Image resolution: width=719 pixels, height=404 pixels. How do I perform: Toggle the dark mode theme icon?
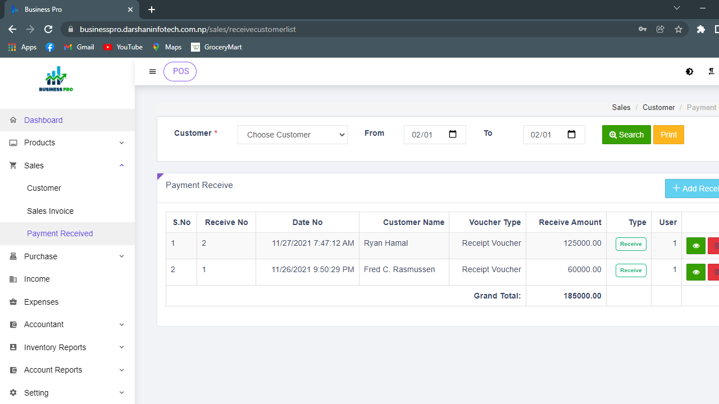pyautogui.click(x=689, y=72)
